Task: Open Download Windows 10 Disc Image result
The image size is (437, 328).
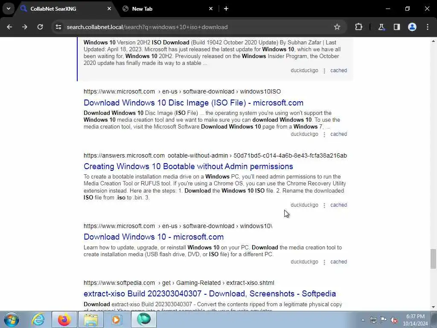Action: click(193, 102)
